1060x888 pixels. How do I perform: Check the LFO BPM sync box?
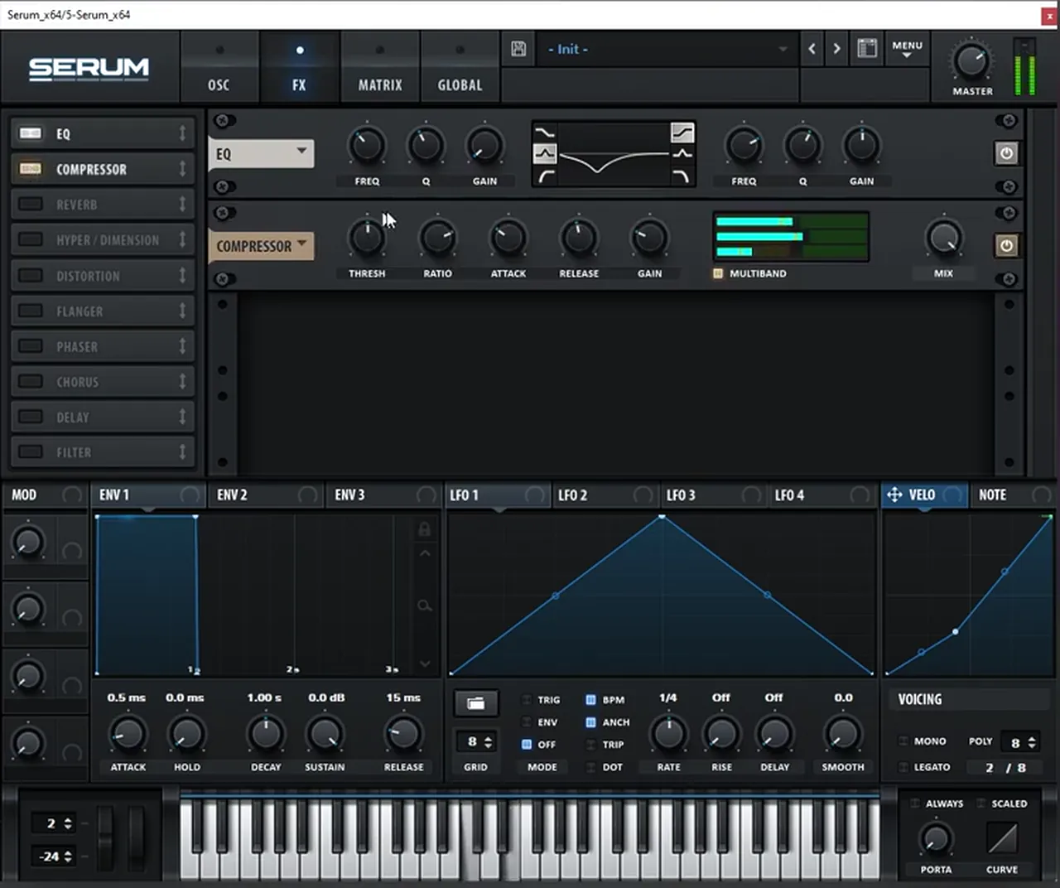(590, 700)
